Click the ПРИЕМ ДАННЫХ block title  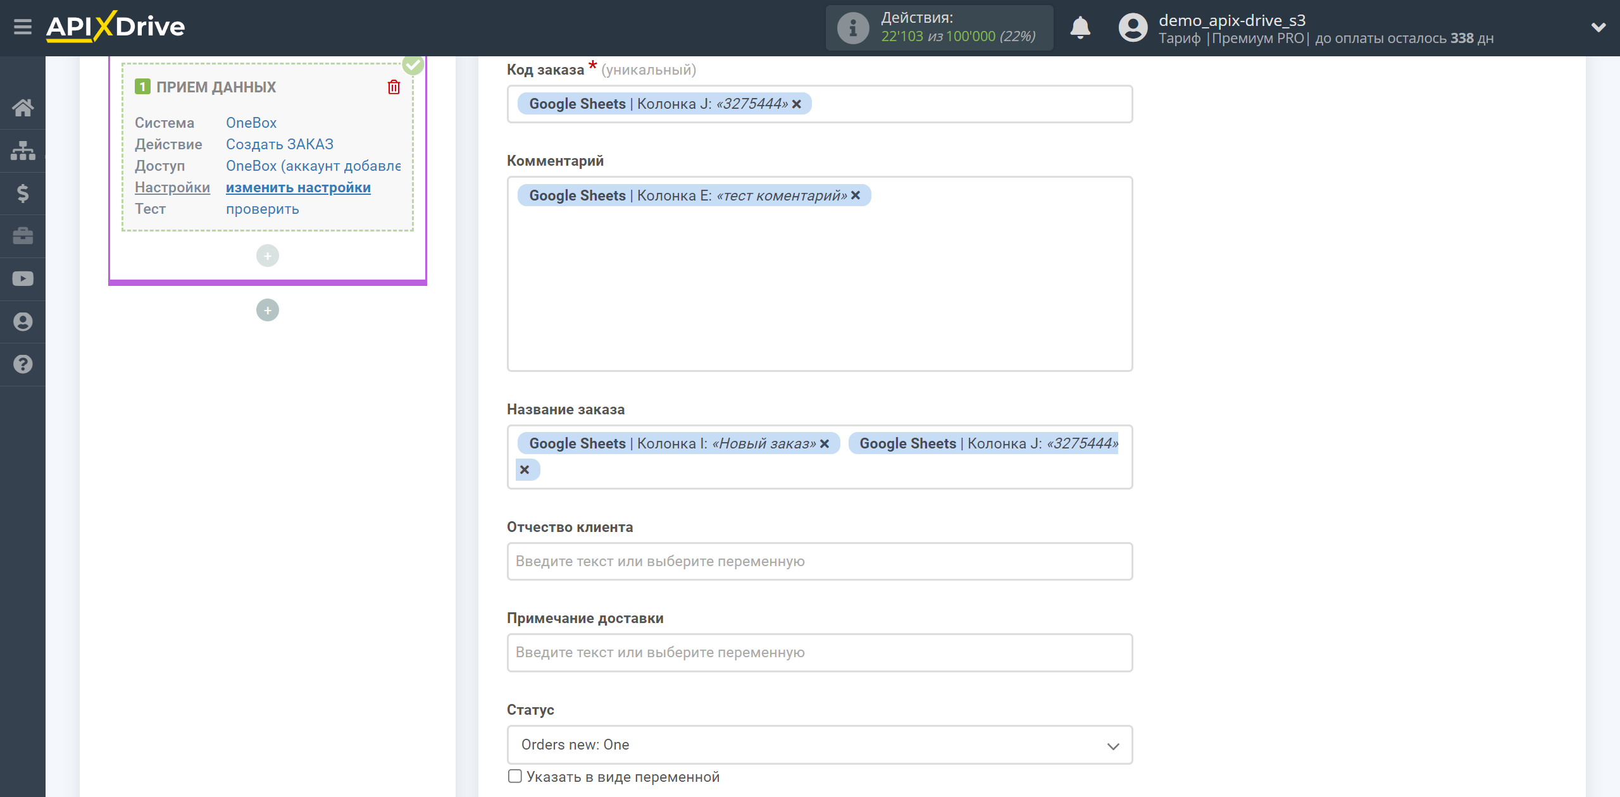[x=216, y=87]
